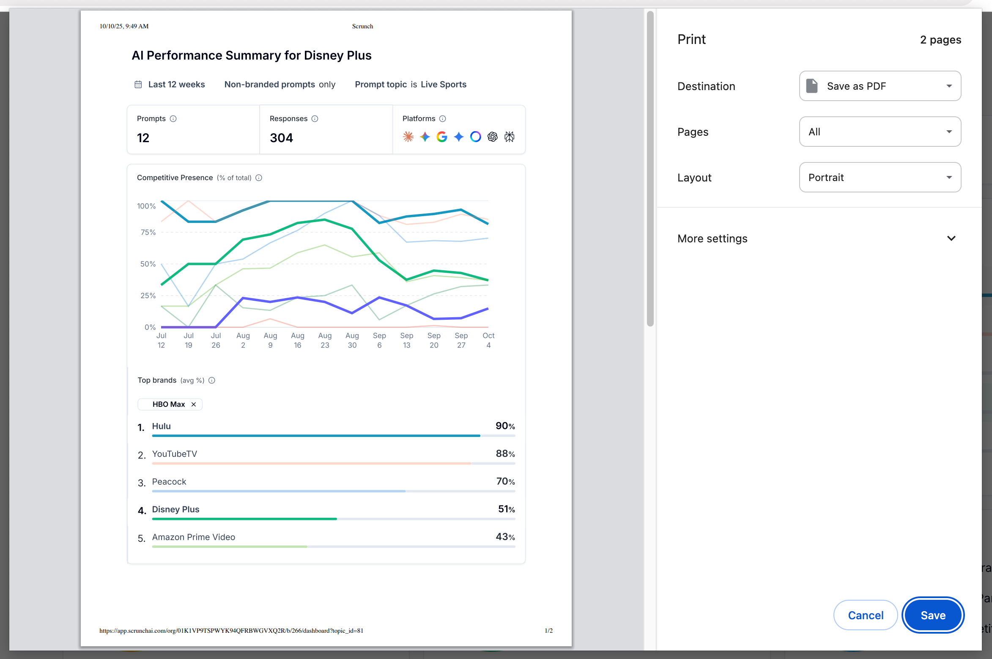Open the Destination dropdown
The width and height of the screenshot is (992, 659).
880,86
